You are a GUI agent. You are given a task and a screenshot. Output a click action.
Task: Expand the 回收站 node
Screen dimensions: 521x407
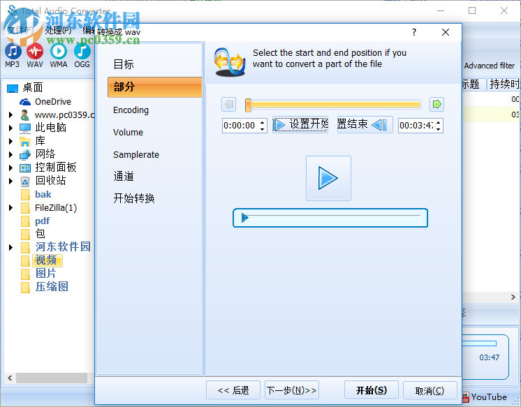coord(10,181)
